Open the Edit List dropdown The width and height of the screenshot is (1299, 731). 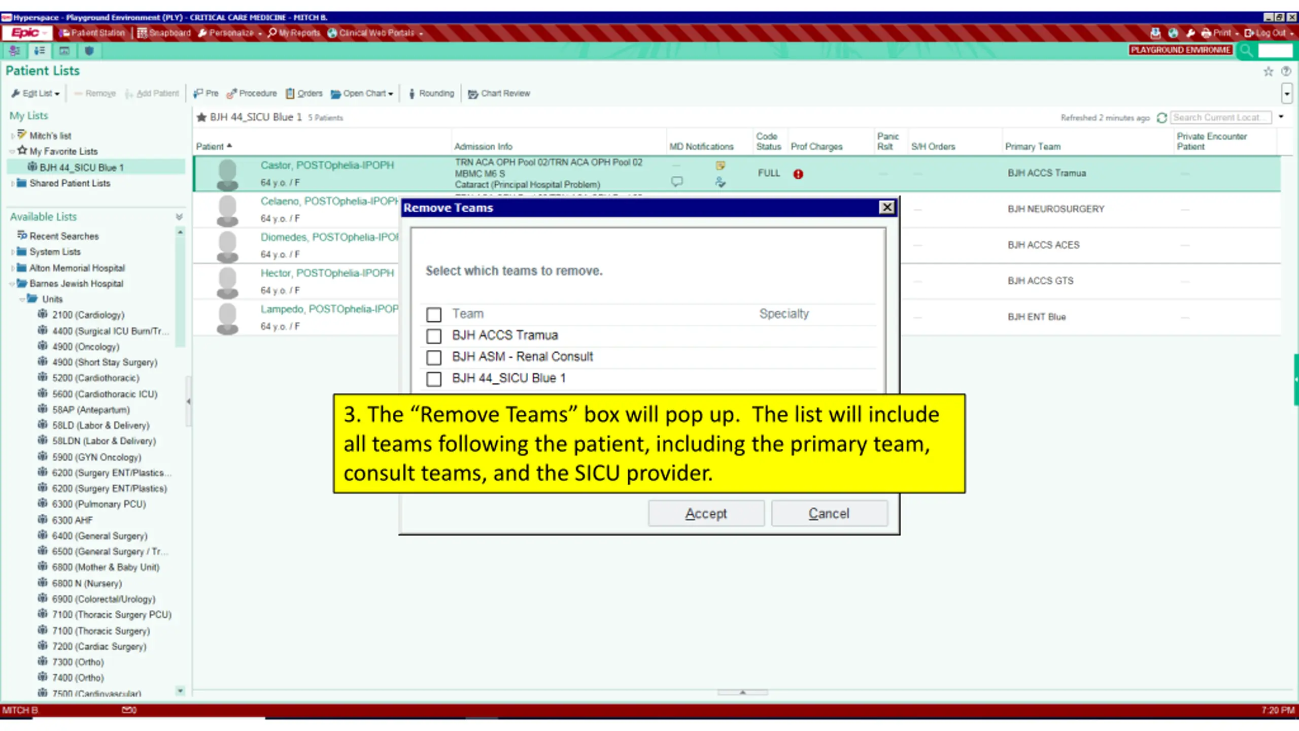(36, 93)
